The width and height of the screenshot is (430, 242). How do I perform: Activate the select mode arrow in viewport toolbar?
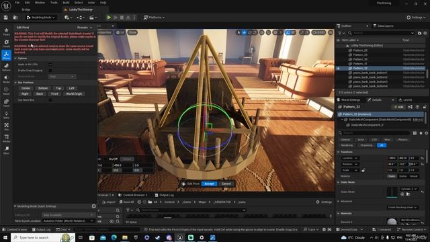[239, 33]
